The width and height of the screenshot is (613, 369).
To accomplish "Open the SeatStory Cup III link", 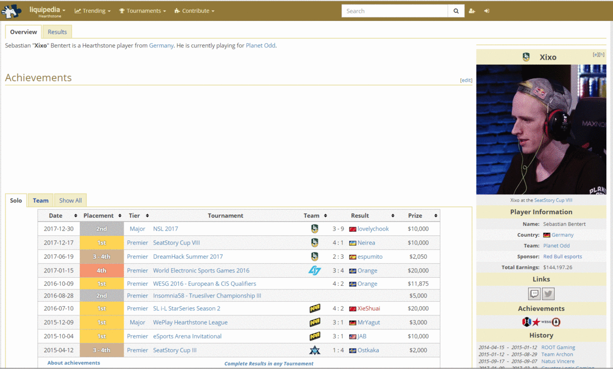I will 175,350.
